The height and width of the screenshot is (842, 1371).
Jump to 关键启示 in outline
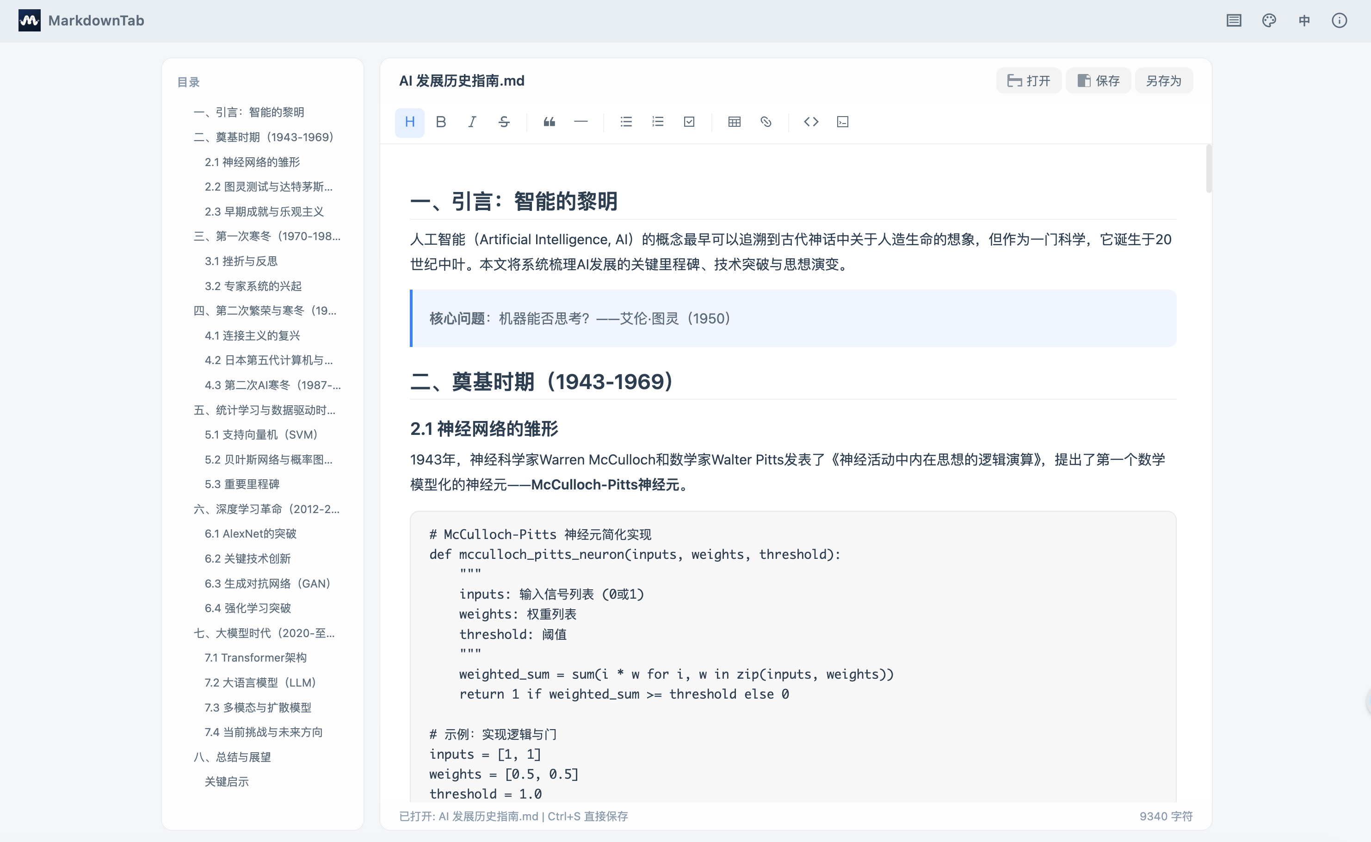(x=227, y=782)
